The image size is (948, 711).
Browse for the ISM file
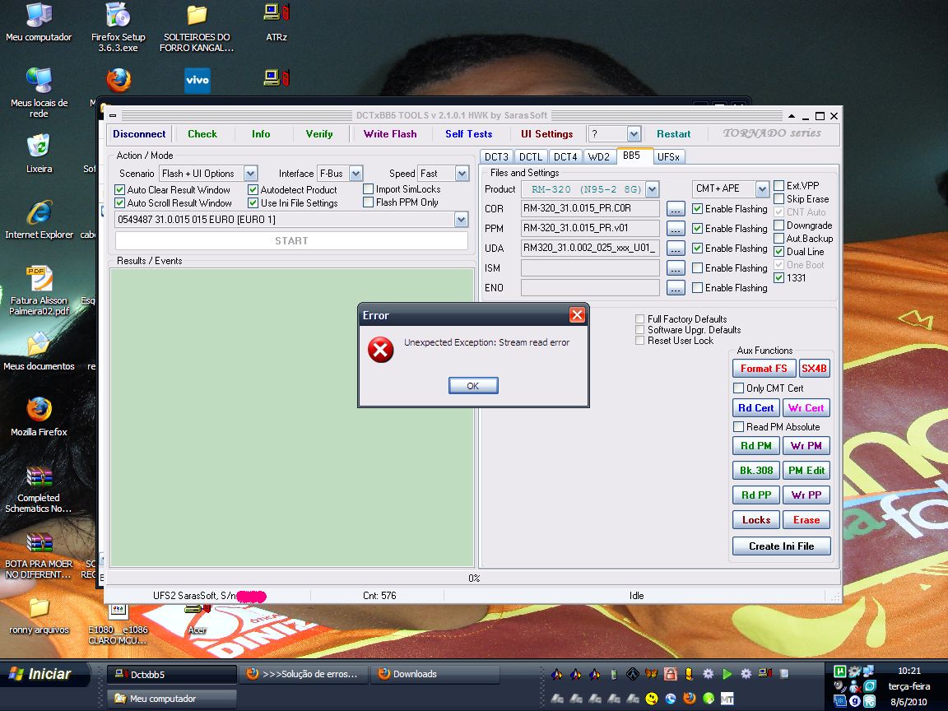676,267
